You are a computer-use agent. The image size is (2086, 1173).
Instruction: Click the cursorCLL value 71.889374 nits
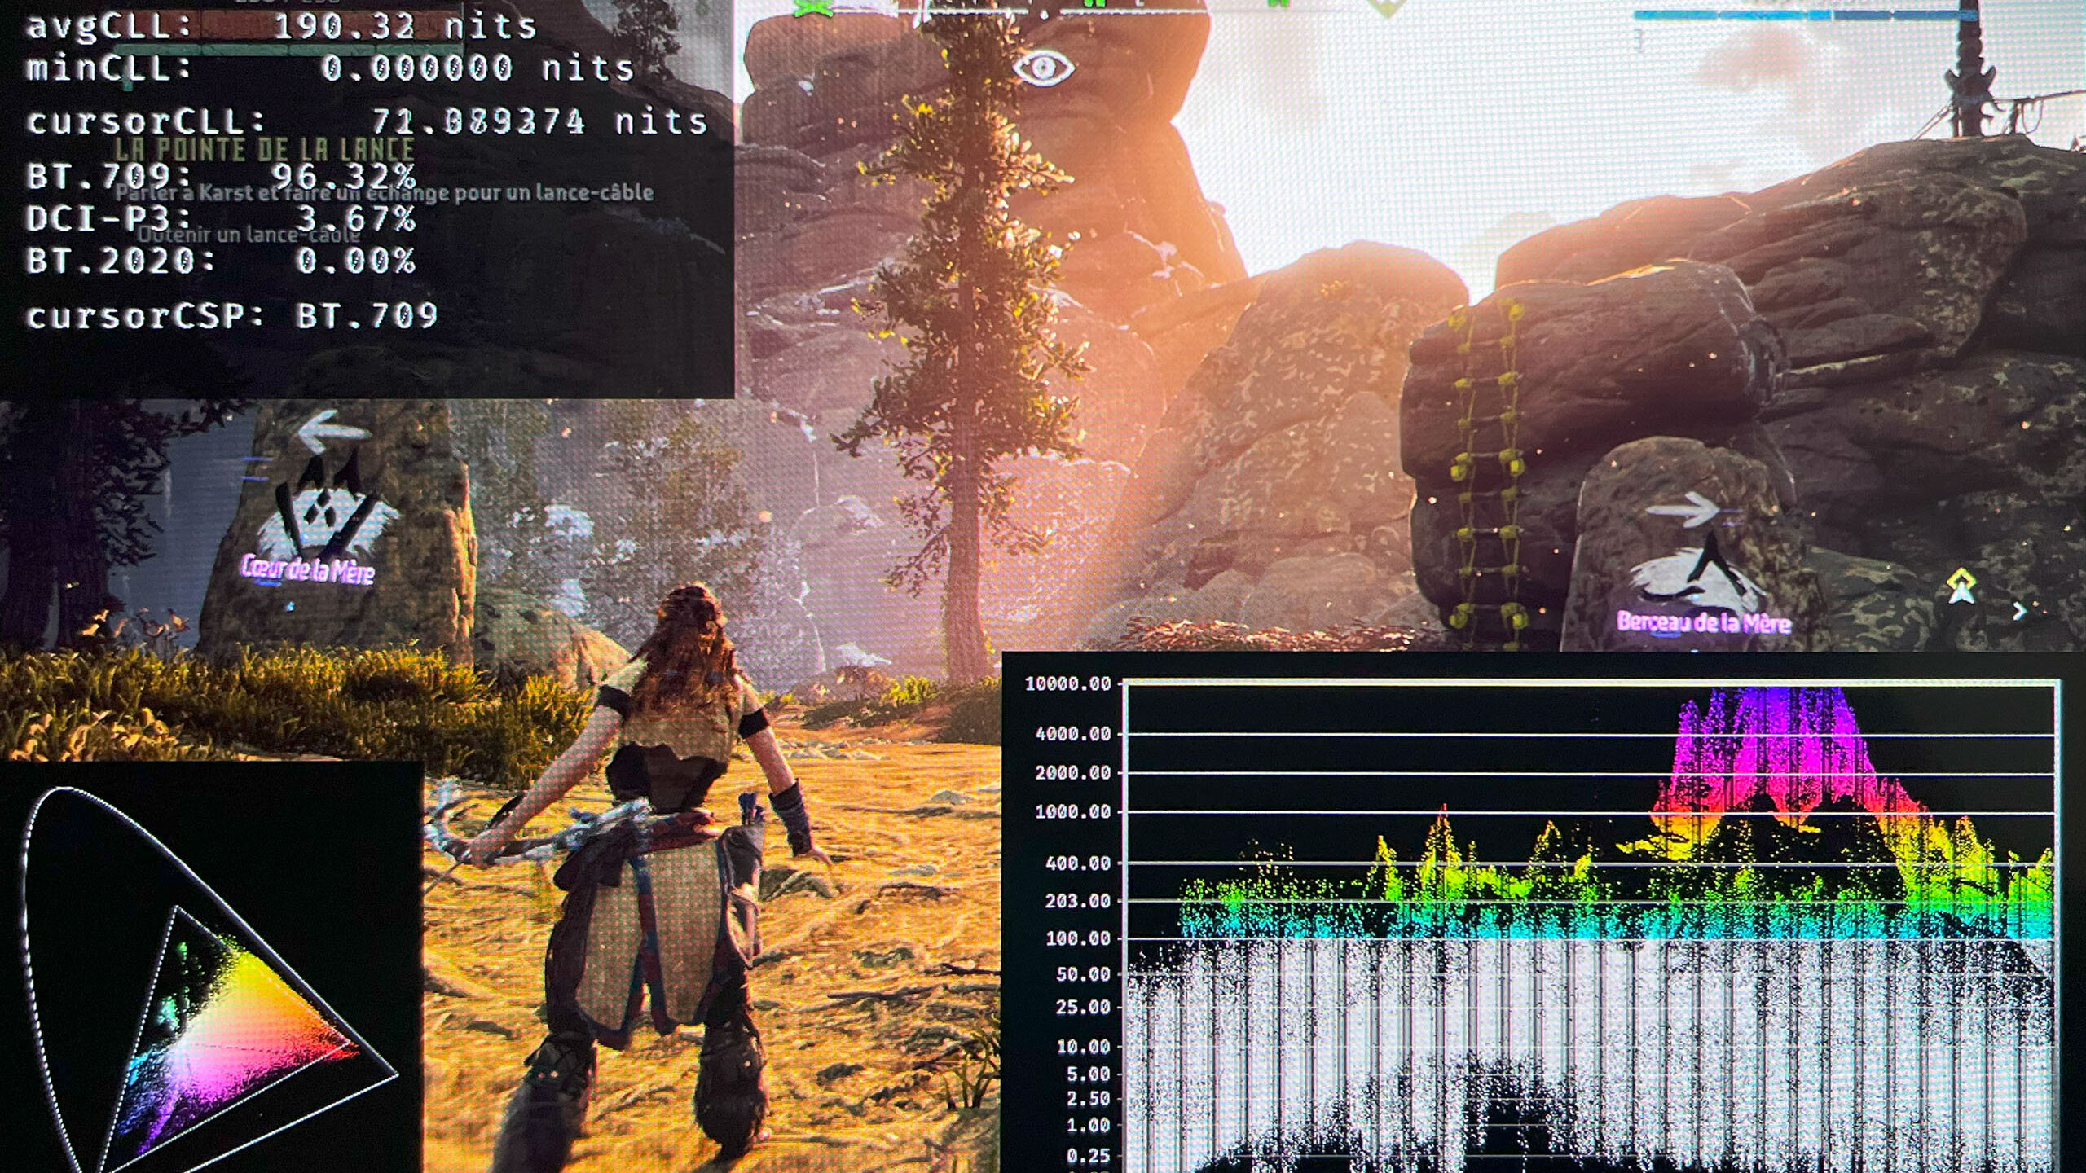(x=539, y=121)
